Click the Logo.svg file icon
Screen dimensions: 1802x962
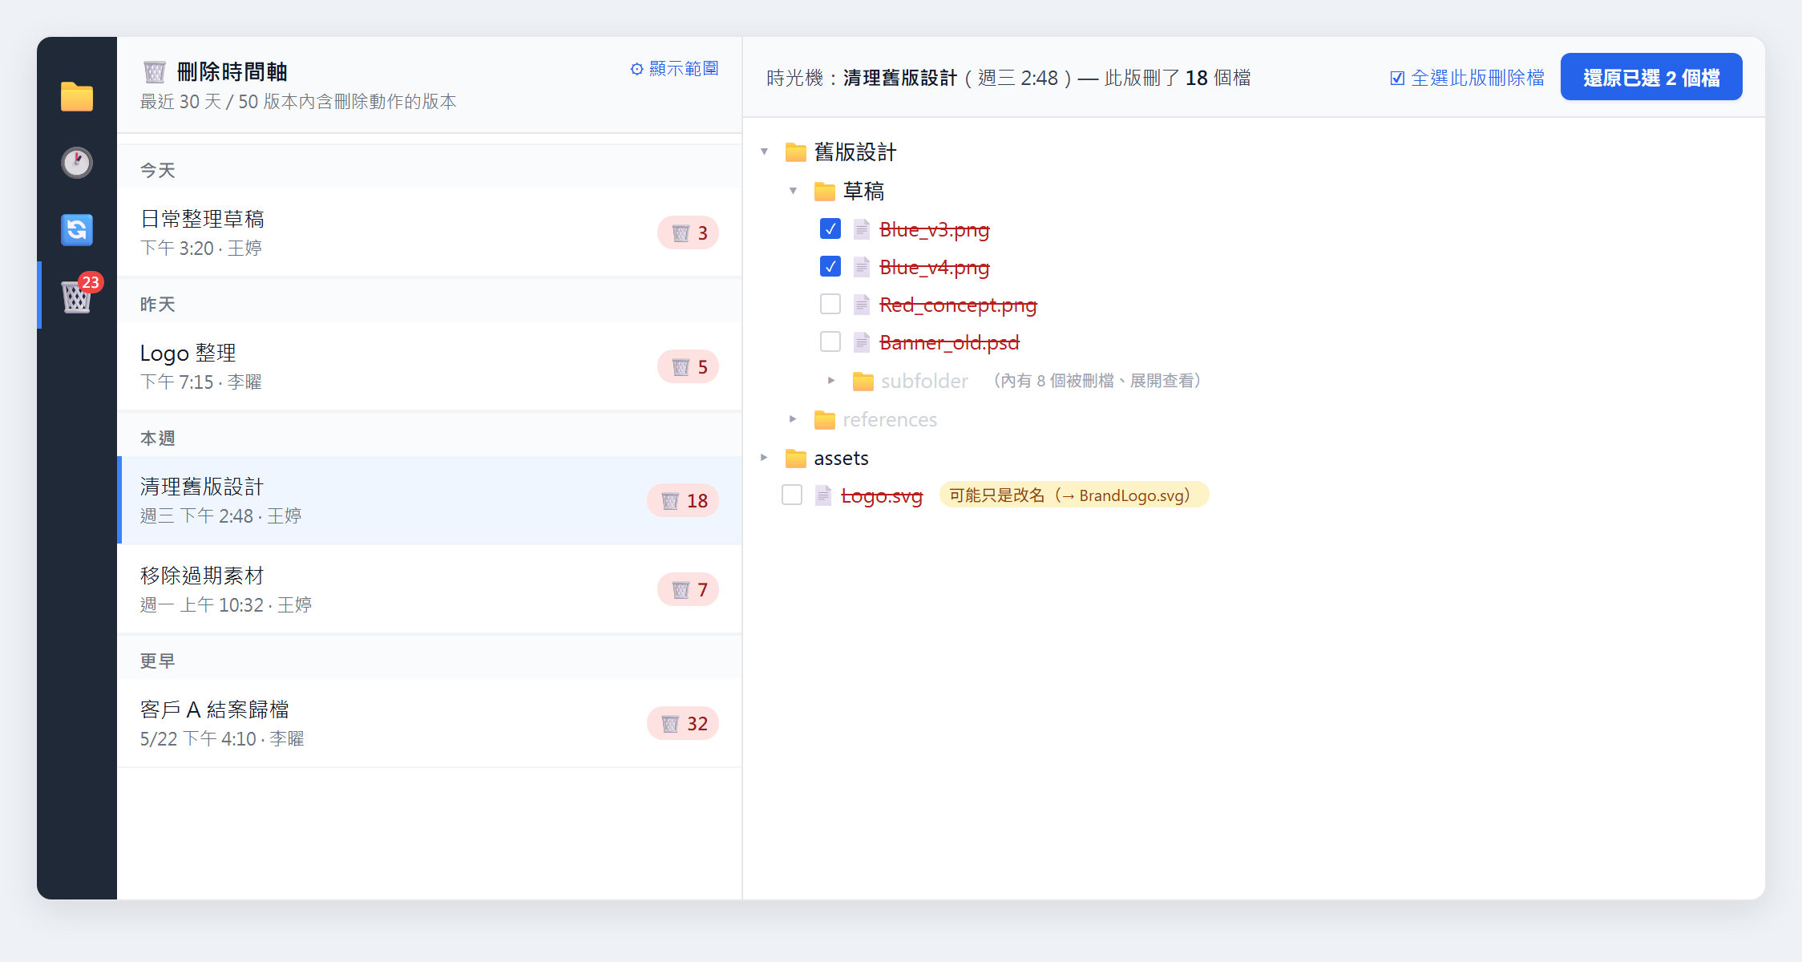(x=823, y=495)
